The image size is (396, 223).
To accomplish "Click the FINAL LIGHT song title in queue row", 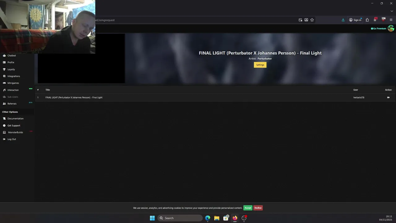I will 74,98.
